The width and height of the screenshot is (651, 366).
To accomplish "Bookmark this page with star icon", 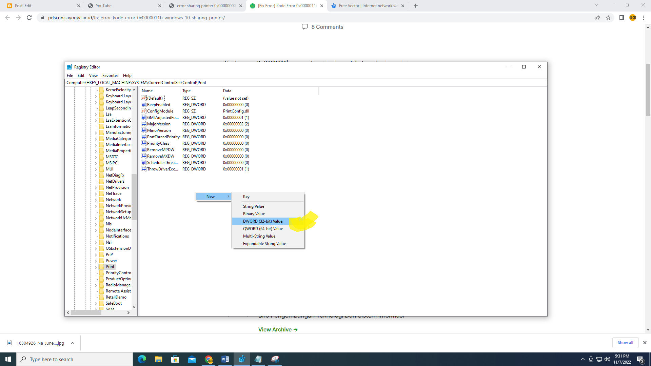I will point(608,18).
